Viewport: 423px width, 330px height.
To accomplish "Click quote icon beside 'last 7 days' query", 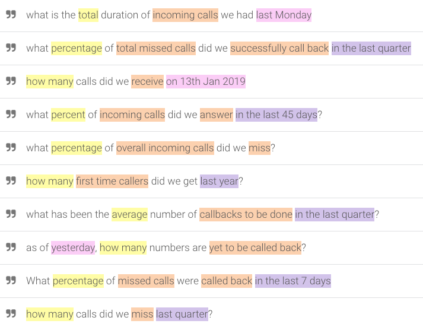I will point(11,280).
